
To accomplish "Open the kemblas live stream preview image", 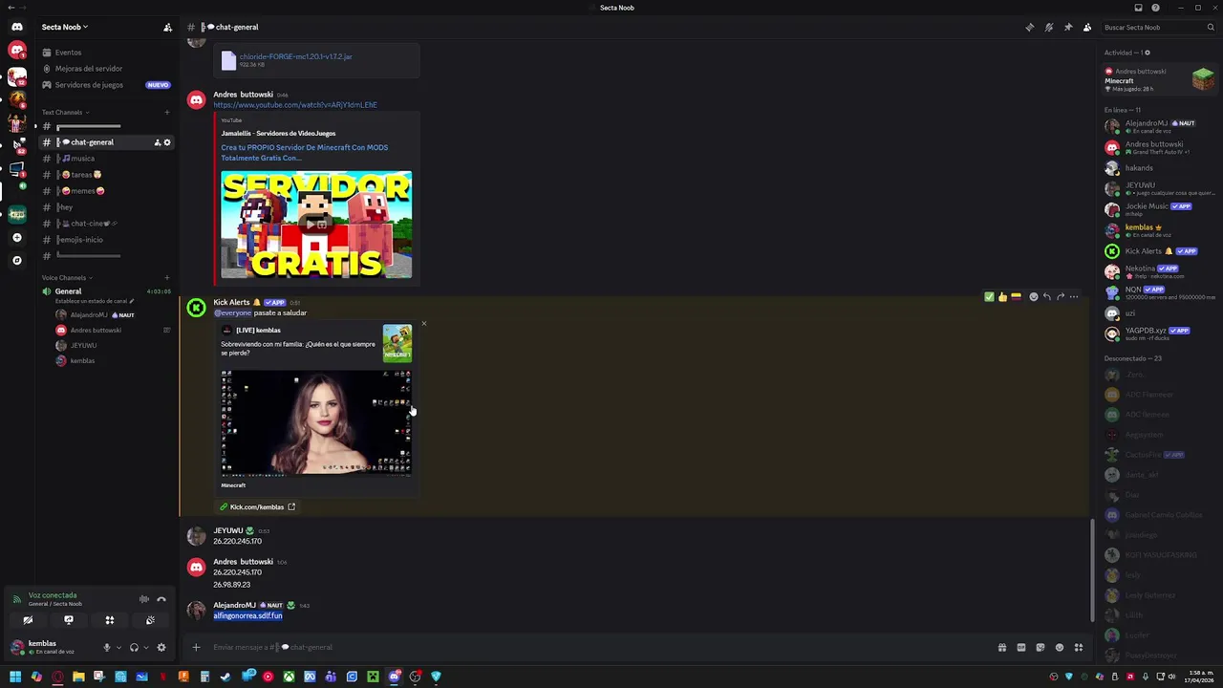I will tap(316, 422).
